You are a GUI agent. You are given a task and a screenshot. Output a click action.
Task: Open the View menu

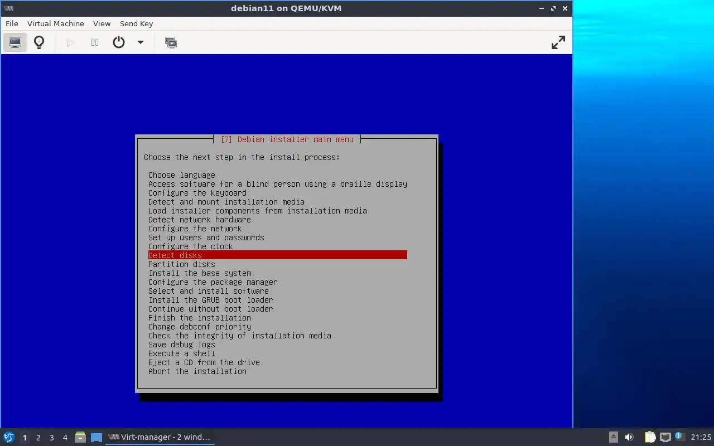(102, 23)
